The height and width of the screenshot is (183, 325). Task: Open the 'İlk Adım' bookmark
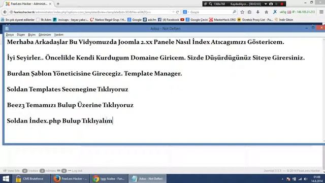pos(44,20)
